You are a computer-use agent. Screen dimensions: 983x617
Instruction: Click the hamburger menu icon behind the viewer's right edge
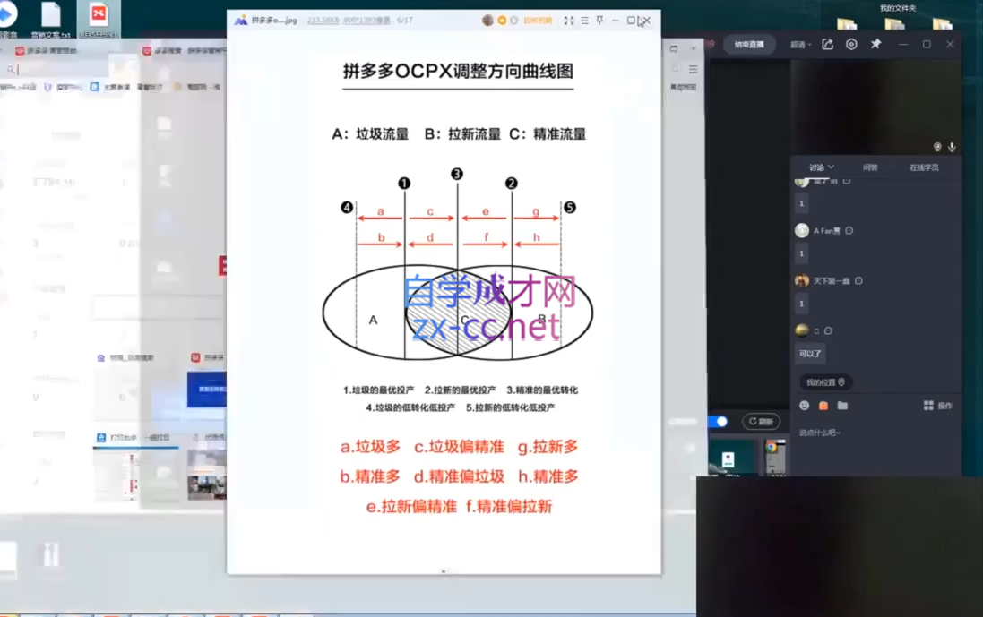(x=693, y=69)
